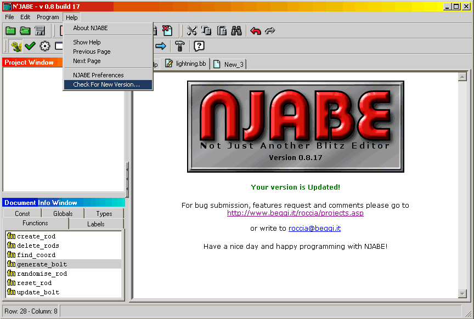The width and height of the screenshot is (474, 319).
Task: Switch to New_3 document tab
Action: coord(229,64)
